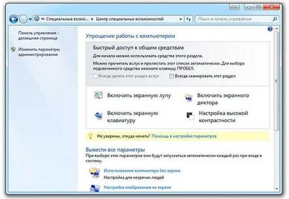Click the refresh icon next to address bar
289x199 pixels.
coord(188,19)
